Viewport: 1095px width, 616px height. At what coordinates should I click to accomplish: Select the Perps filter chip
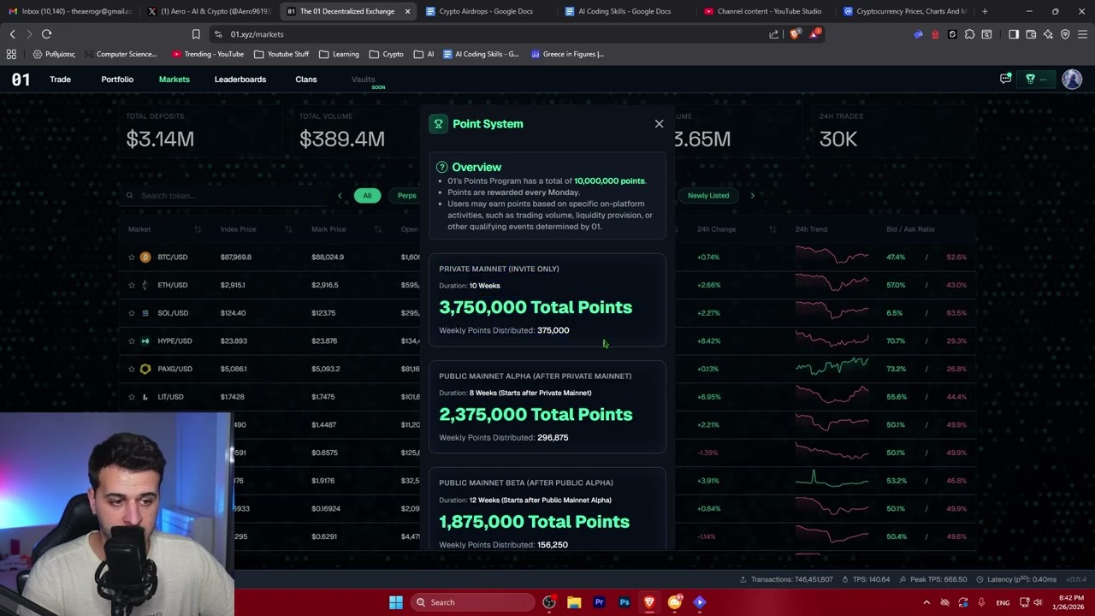[x=406, y=196]
